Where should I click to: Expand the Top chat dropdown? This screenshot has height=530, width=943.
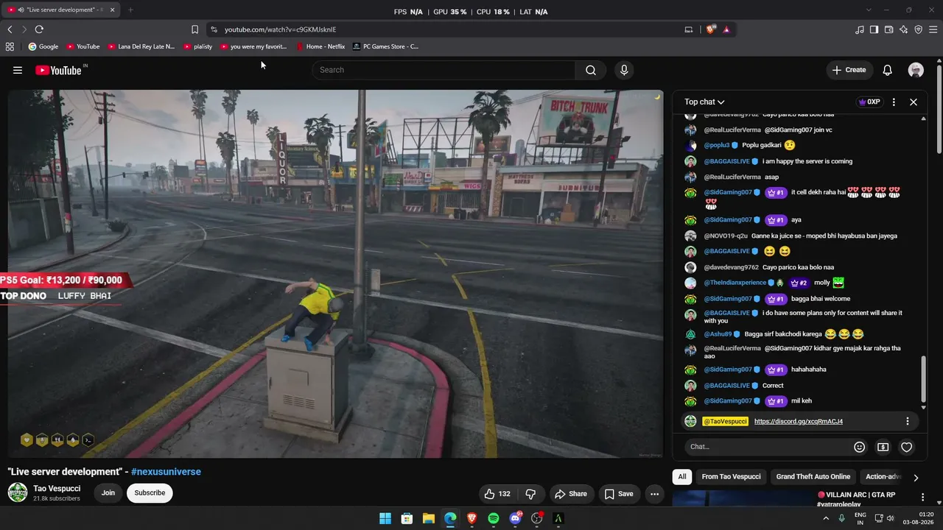704,102
